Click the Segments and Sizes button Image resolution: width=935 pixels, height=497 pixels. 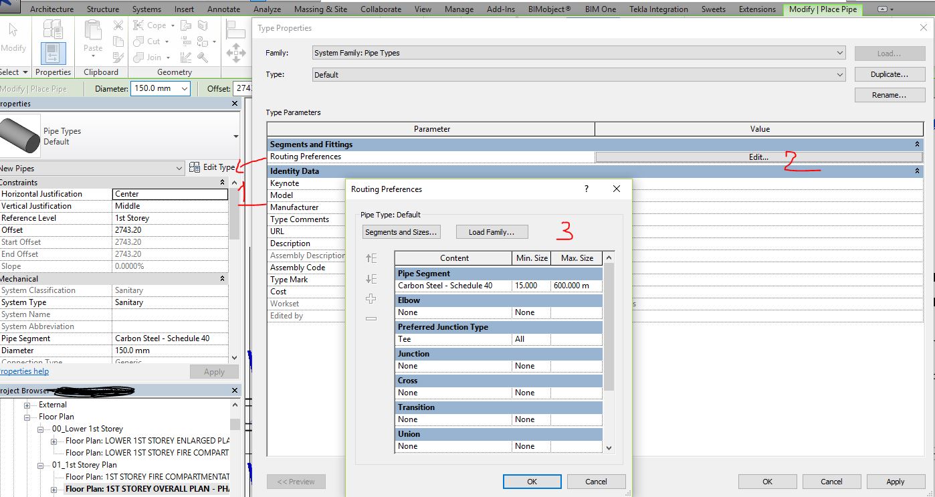pyautogui.click(x=401, y=232)
